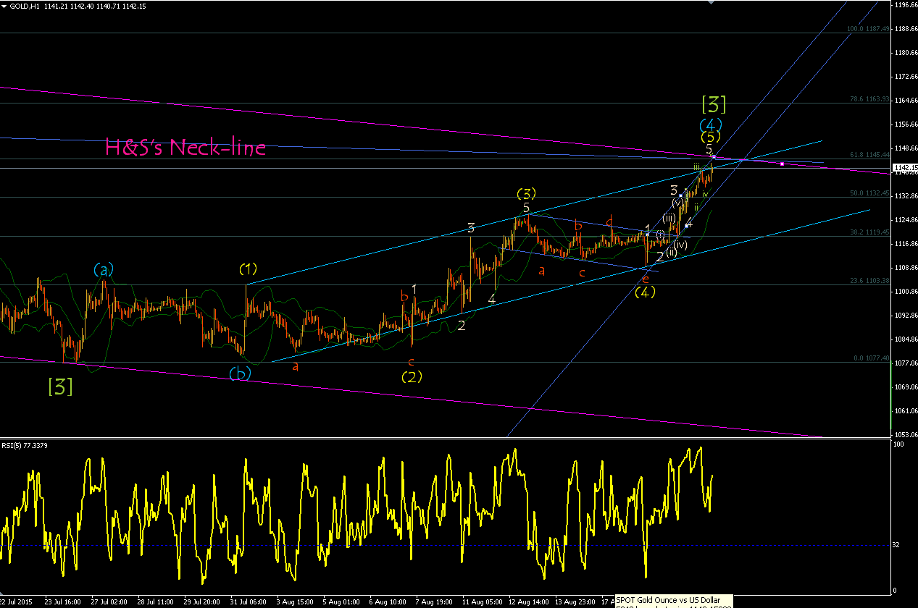Click the Fibonacci 23.6 1103.38 level label
This screenshot has width=918, height=608.
coord(869,281)
